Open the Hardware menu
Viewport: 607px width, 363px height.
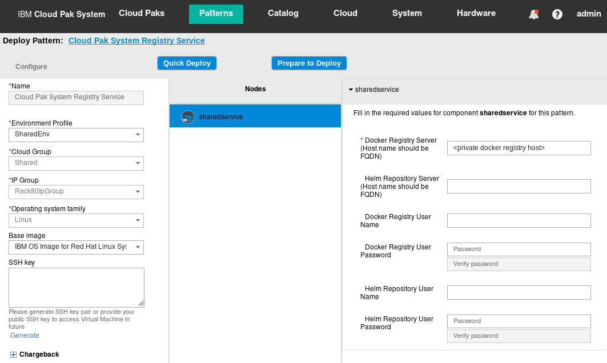(476, 13)
